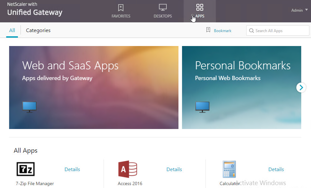Open Details for 7-Zip File Manager
The height and width of the screenshot is (188, 311).
(x=72, y=170)
